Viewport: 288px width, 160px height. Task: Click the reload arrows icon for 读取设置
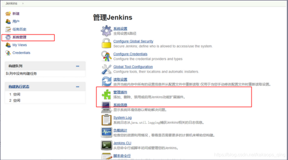coord(107,82)
